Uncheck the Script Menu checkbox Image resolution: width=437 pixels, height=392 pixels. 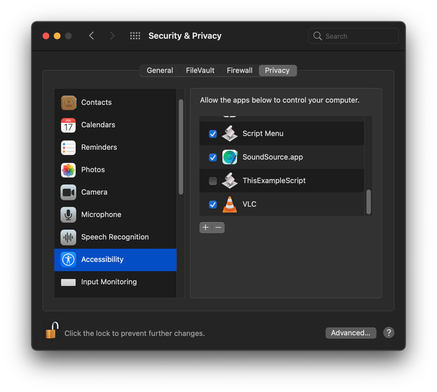[x=213, y=134]
